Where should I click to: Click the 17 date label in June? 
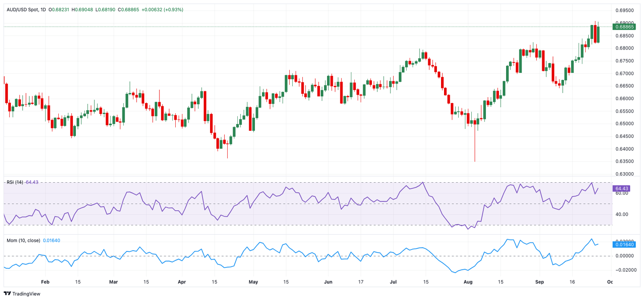click(x=361, y=282)
